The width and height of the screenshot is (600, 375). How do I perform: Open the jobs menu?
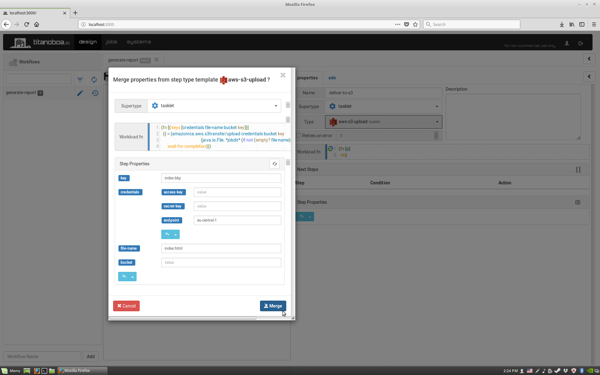pos(111,42)
